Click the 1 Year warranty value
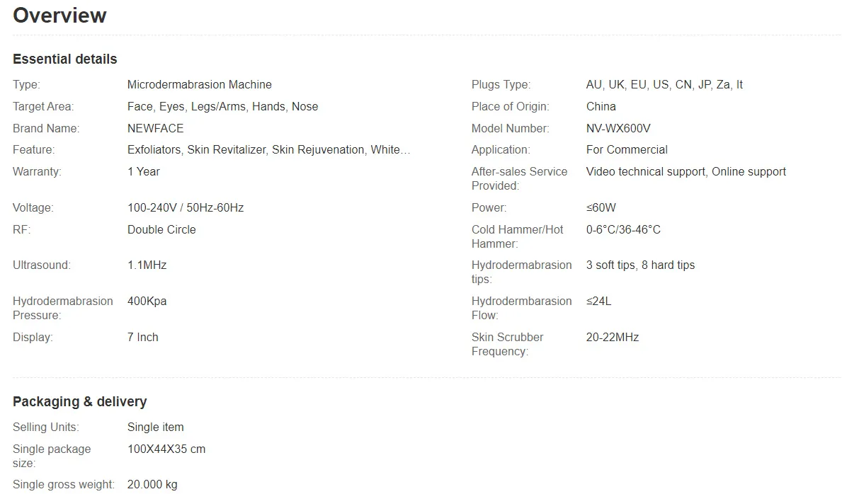Image resolution: width=842 pixels, height=494 pixels. tap(144, 172)
